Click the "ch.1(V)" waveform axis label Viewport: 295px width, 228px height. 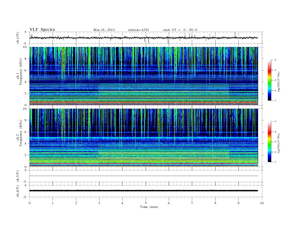click(18, 38)
